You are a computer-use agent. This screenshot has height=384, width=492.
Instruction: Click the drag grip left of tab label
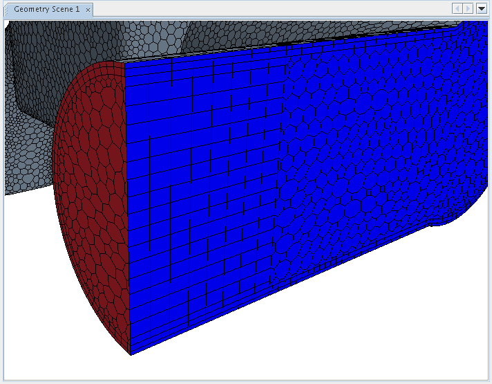pyautogui.click(x=8, y=9)
